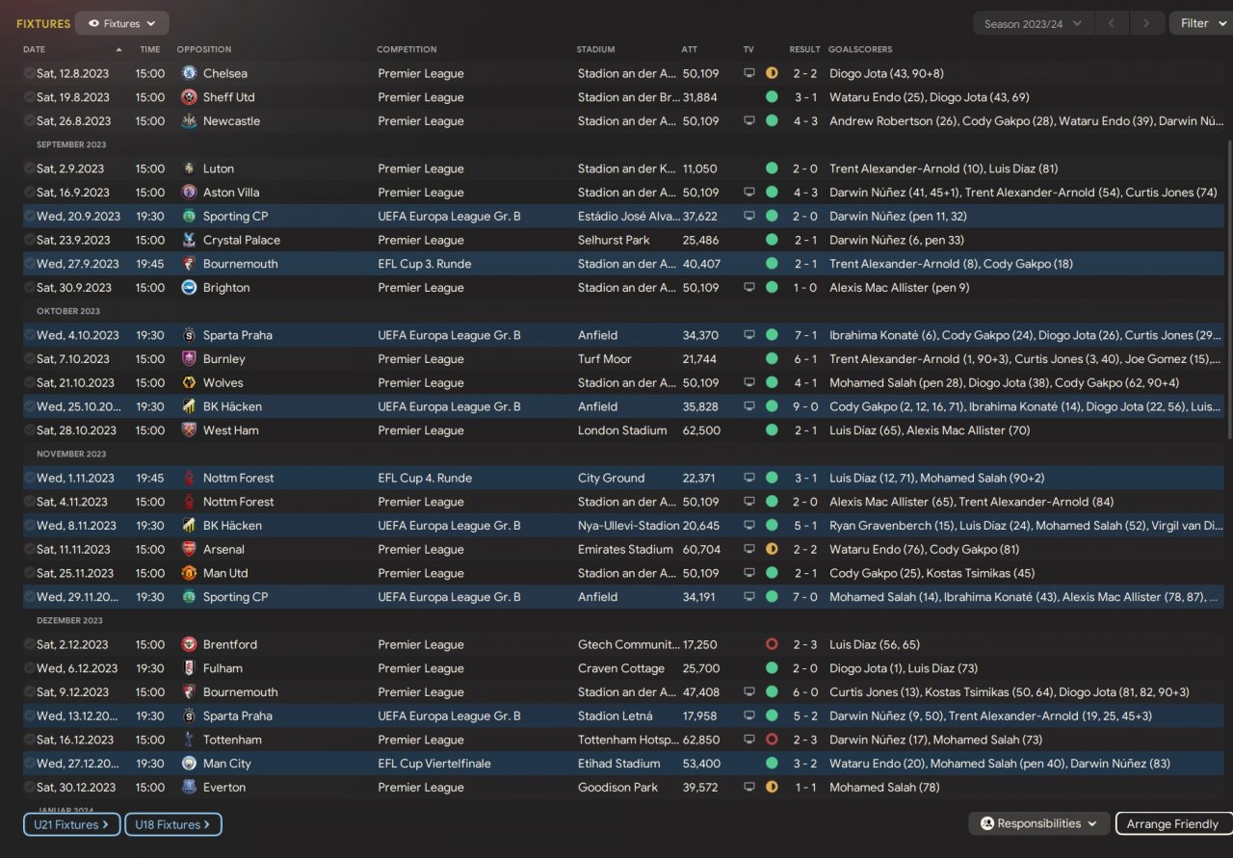
Task: Open the Season 2023/24 selector
Action: pyautogui.click(x=1033, y=24)
